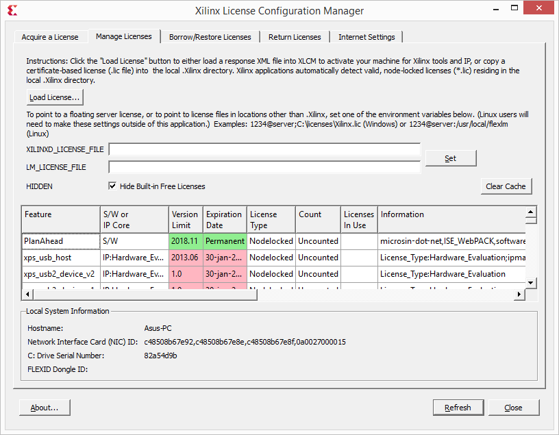Click the 1.0 version cell of xps_usb2_device_v2
This screenshot has height=435, width=559.
coord(186,274)
